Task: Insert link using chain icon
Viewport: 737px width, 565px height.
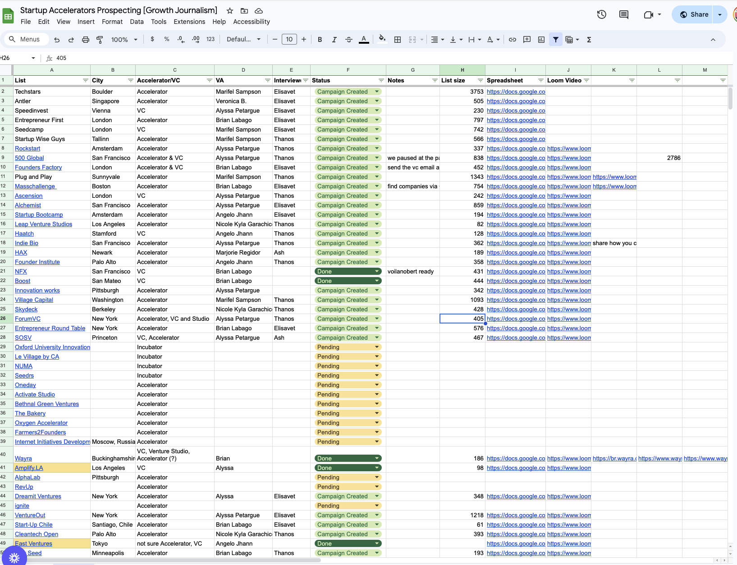Action: (x=513, y=40)
